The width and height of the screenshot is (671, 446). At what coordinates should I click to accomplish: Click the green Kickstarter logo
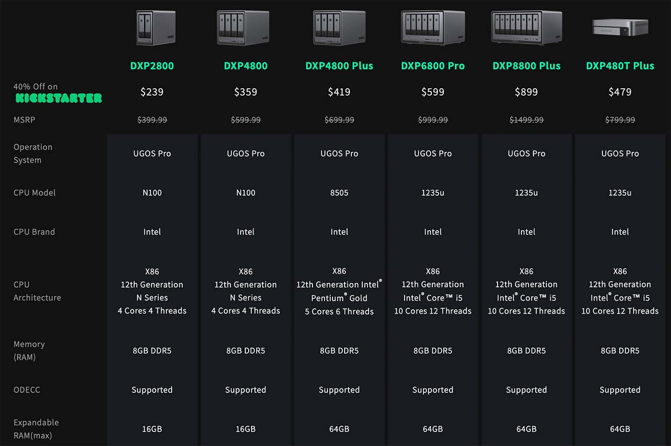click(x=58, y=98)
